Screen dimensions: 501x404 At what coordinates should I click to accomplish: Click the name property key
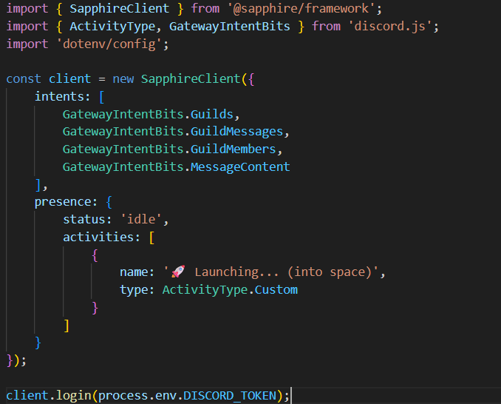(134, 272)
